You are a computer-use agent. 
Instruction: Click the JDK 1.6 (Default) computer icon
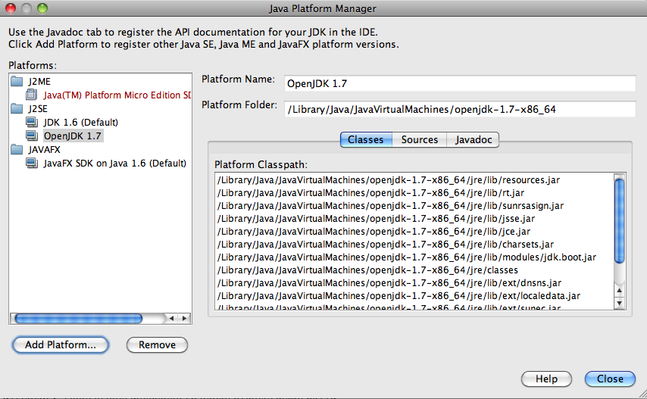point(32,122)
